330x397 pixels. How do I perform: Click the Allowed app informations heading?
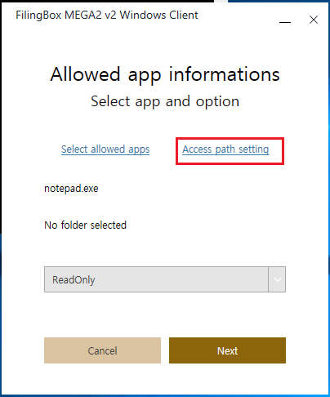click(x=165, y=75)
